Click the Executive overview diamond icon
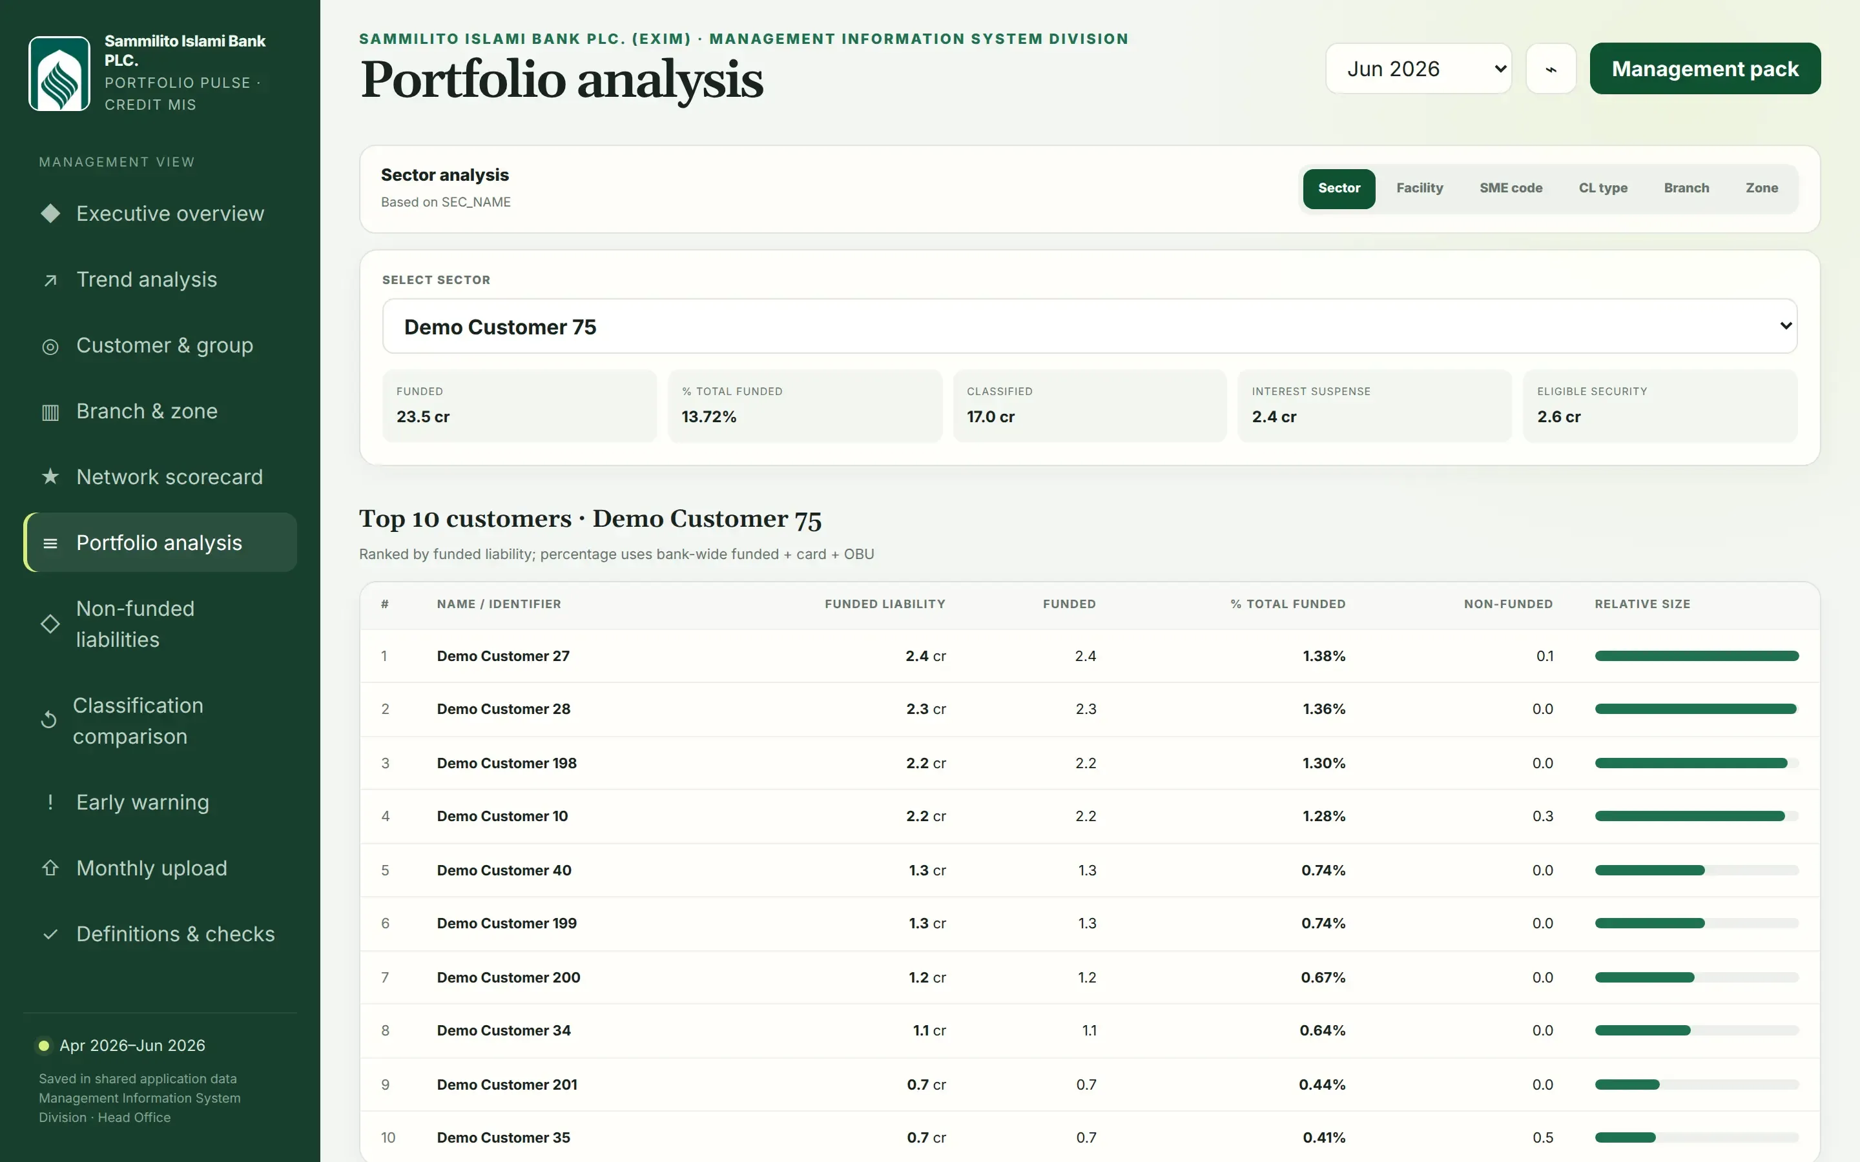 pyautogui.click(x=51, y=214)
